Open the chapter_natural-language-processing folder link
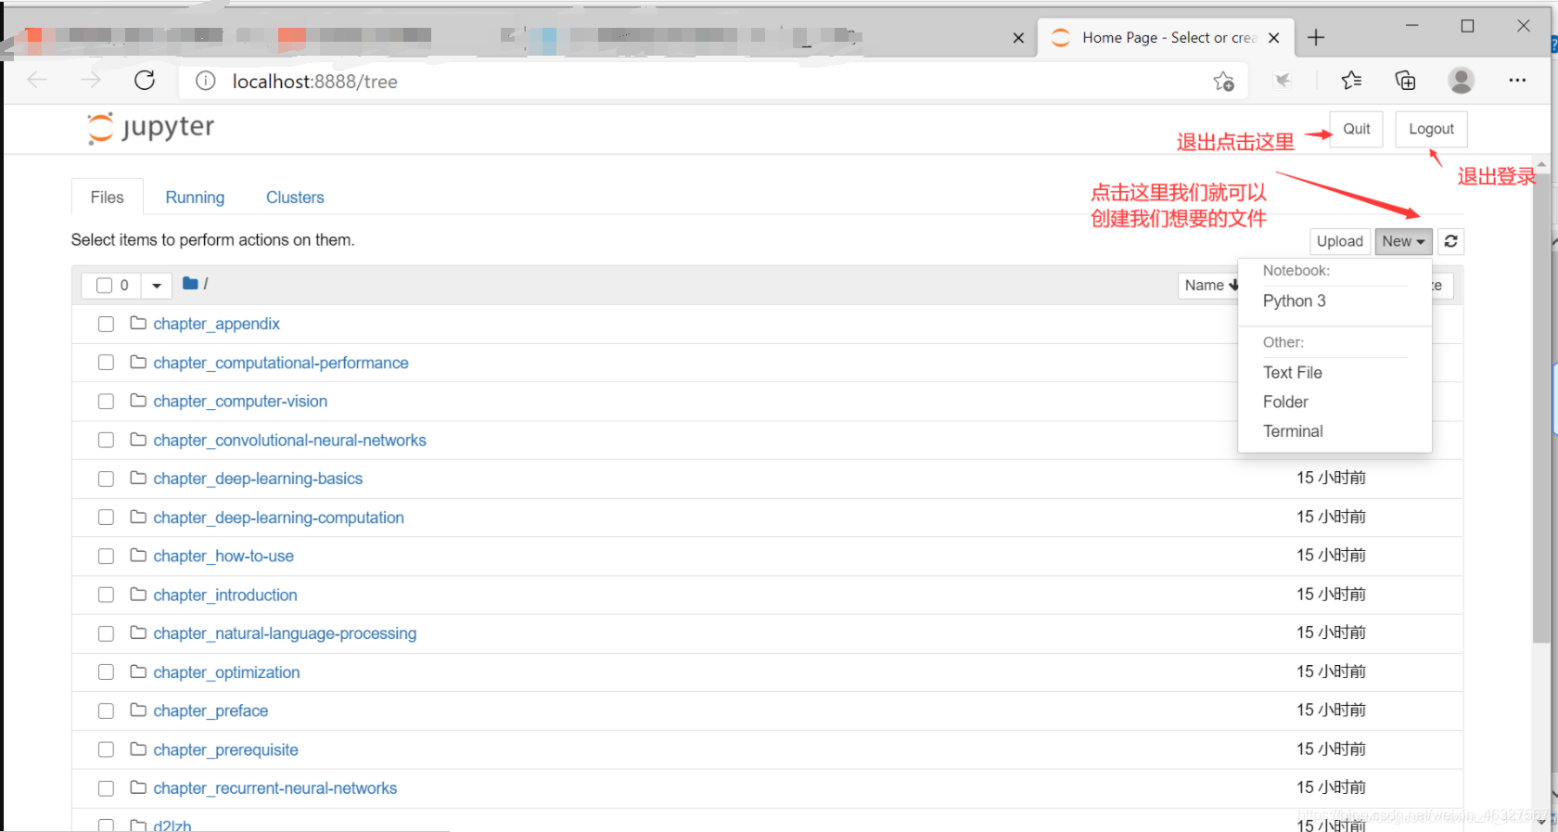The image size is (1558, 832). tap(285, 634)
